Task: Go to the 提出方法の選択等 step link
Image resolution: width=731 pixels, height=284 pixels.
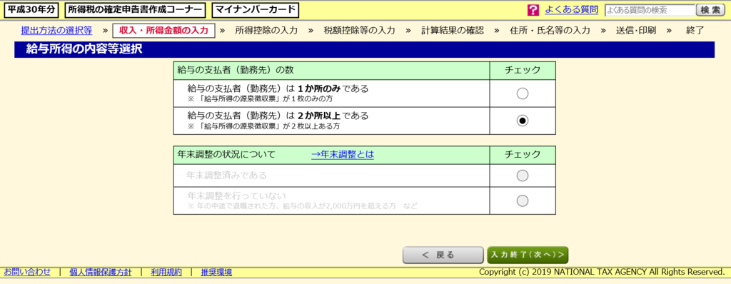Action: click(x=56, y=31)
